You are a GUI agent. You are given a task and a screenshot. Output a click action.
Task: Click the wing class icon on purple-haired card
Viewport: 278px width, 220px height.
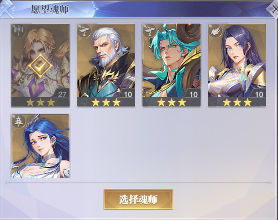[216, 31]
